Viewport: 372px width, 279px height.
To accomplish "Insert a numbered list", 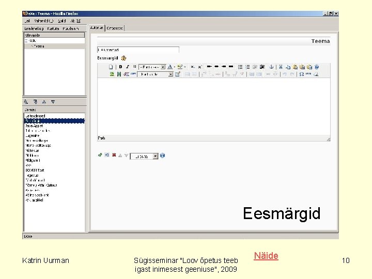I will click(x=247, y=67).
